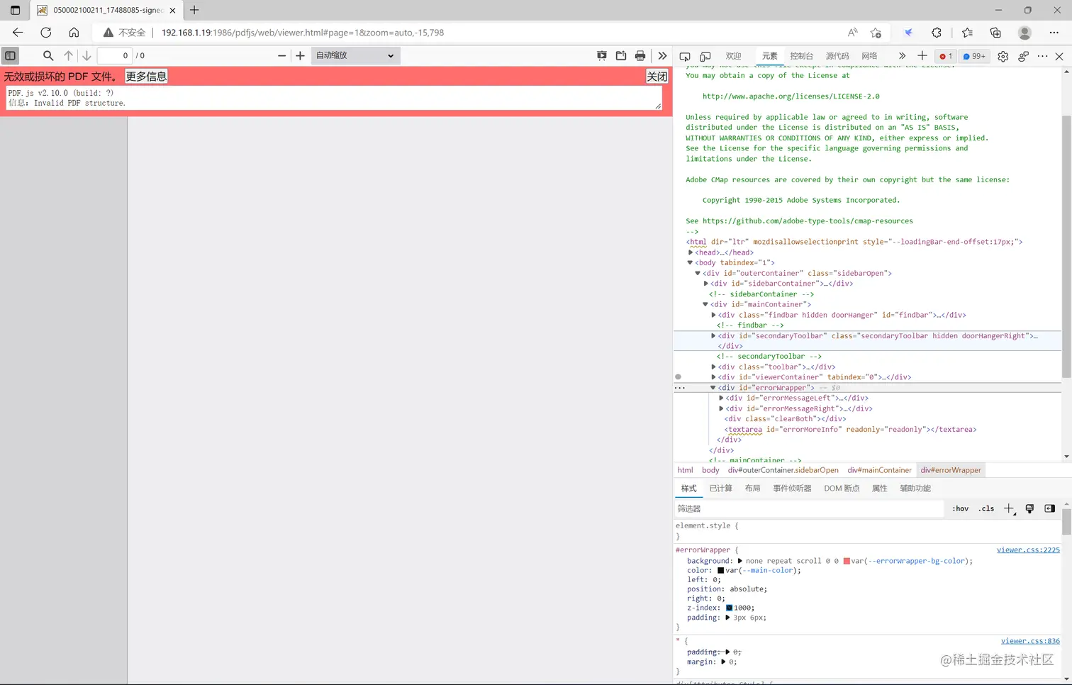The image size is (1072, 685).
Task: Click breadcrumb div#outerContainer.sidebarOpen
Action: coord(783,470)
